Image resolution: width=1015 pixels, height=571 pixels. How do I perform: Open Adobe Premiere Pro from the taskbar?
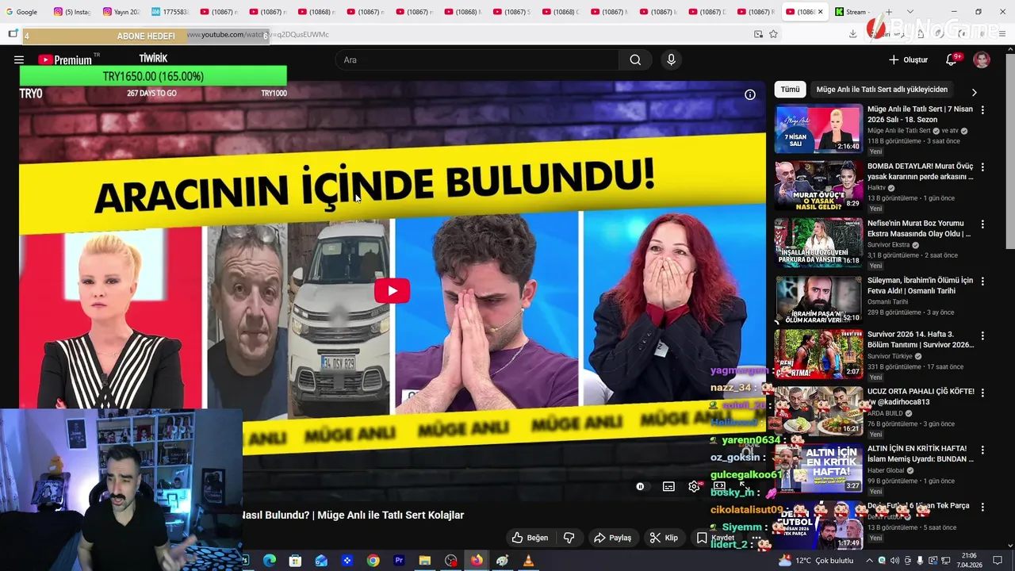[399, 561]
